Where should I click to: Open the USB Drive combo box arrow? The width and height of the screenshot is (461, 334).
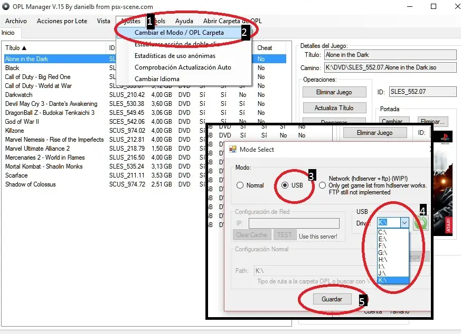(404, 223)
